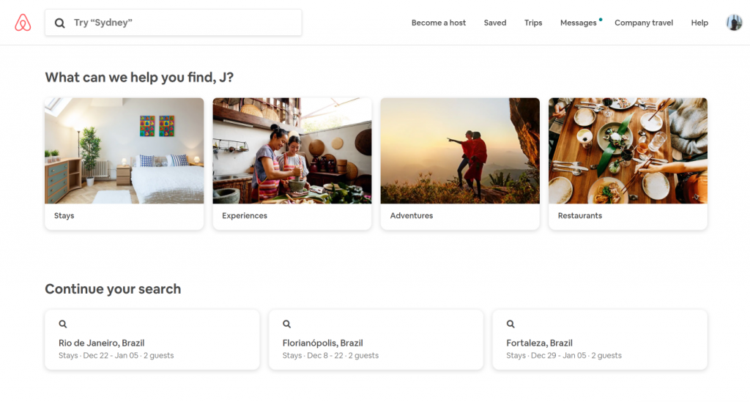The height and width of the screenshot is (402, 750).
Task: Open the user profile avatar
Action: click(734, 23)
